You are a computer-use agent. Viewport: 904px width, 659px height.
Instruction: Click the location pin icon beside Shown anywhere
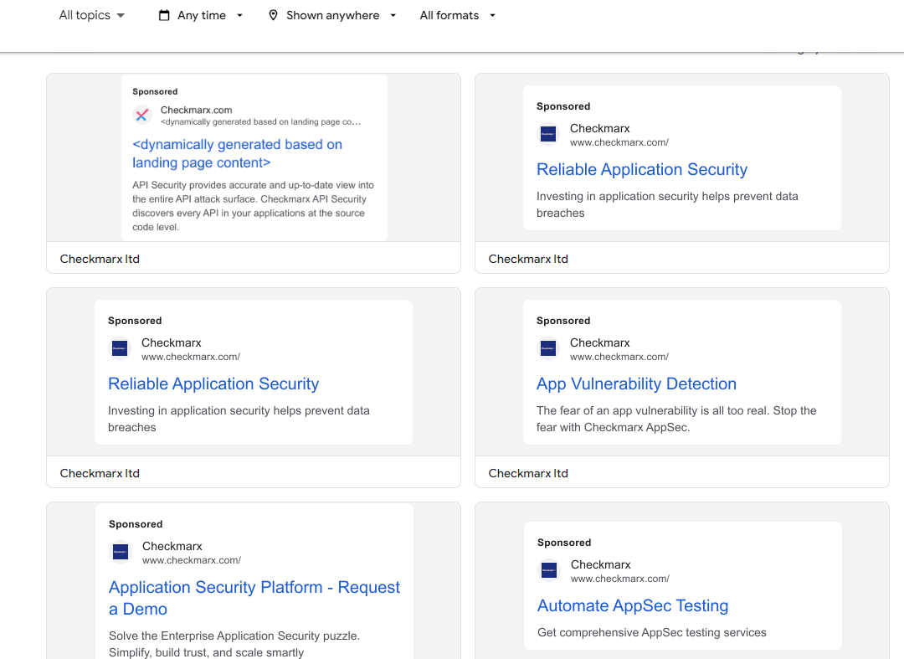click(273, 16)
